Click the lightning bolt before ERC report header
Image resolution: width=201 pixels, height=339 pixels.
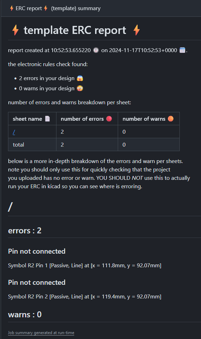coord(11,8)
